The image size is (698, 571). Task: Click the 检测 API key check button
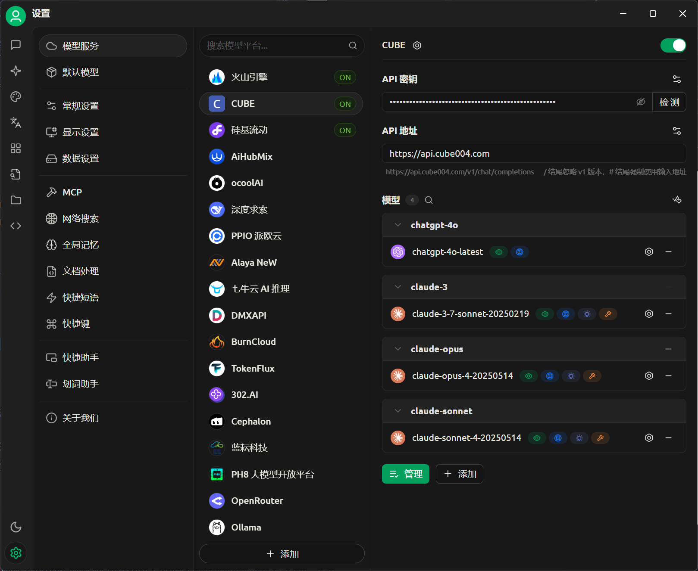[669, 102]
